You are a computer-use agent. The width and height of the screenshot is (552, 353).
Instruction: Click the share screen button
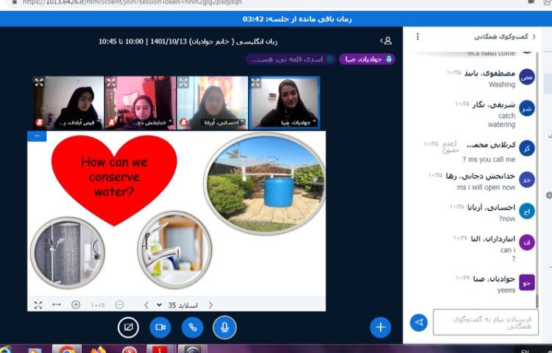[x=128, y=327]
